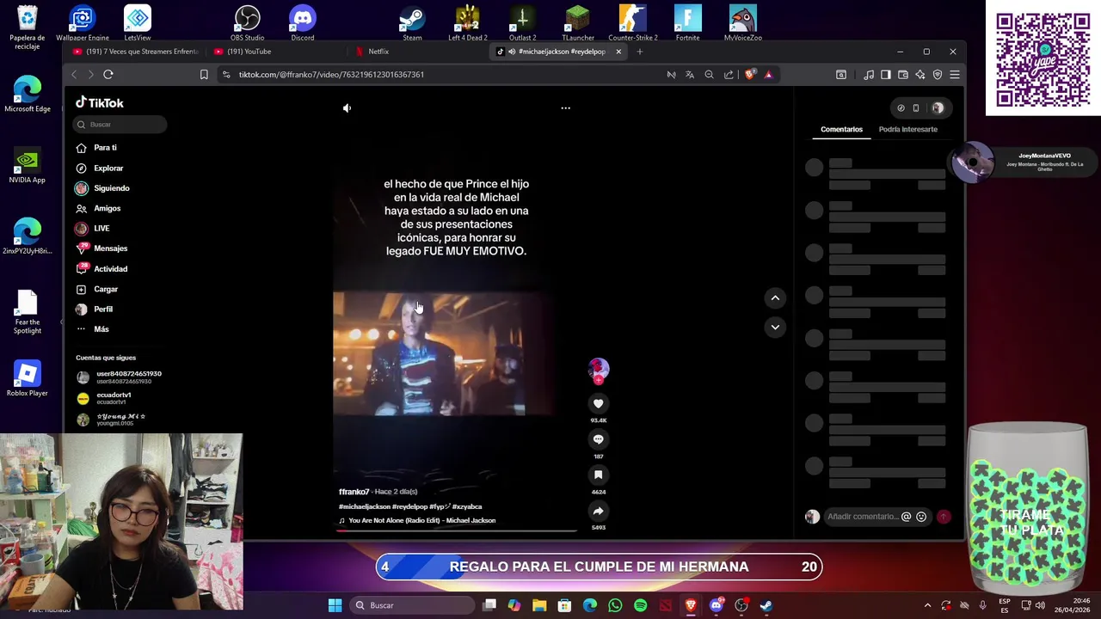
Task: Switch to the Podría interesarte tab
Action: (907, 130)
